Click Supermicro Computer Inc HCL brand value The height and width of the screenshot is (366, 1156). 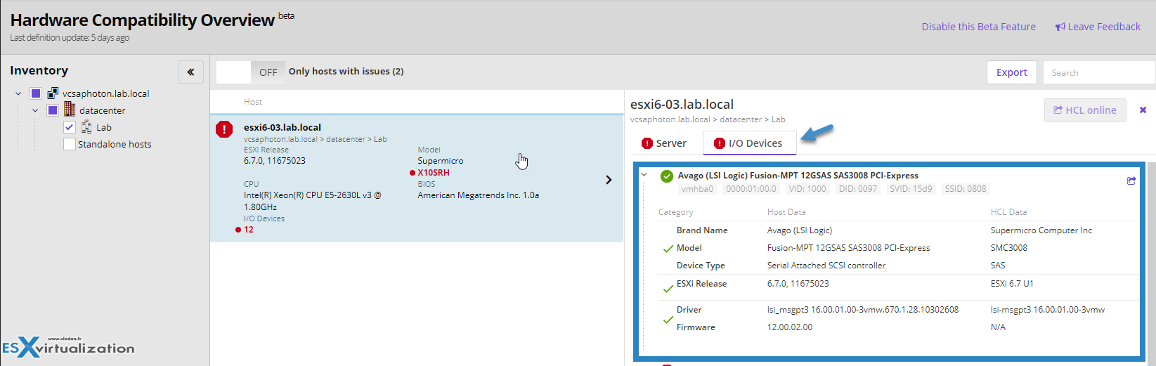point(1041,230)
